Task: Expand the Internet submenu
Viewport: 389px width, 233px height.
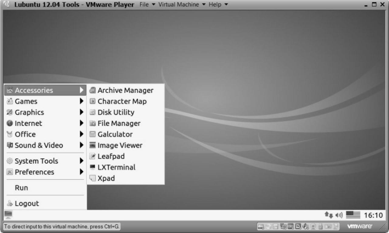Action: tap(45, 123)
